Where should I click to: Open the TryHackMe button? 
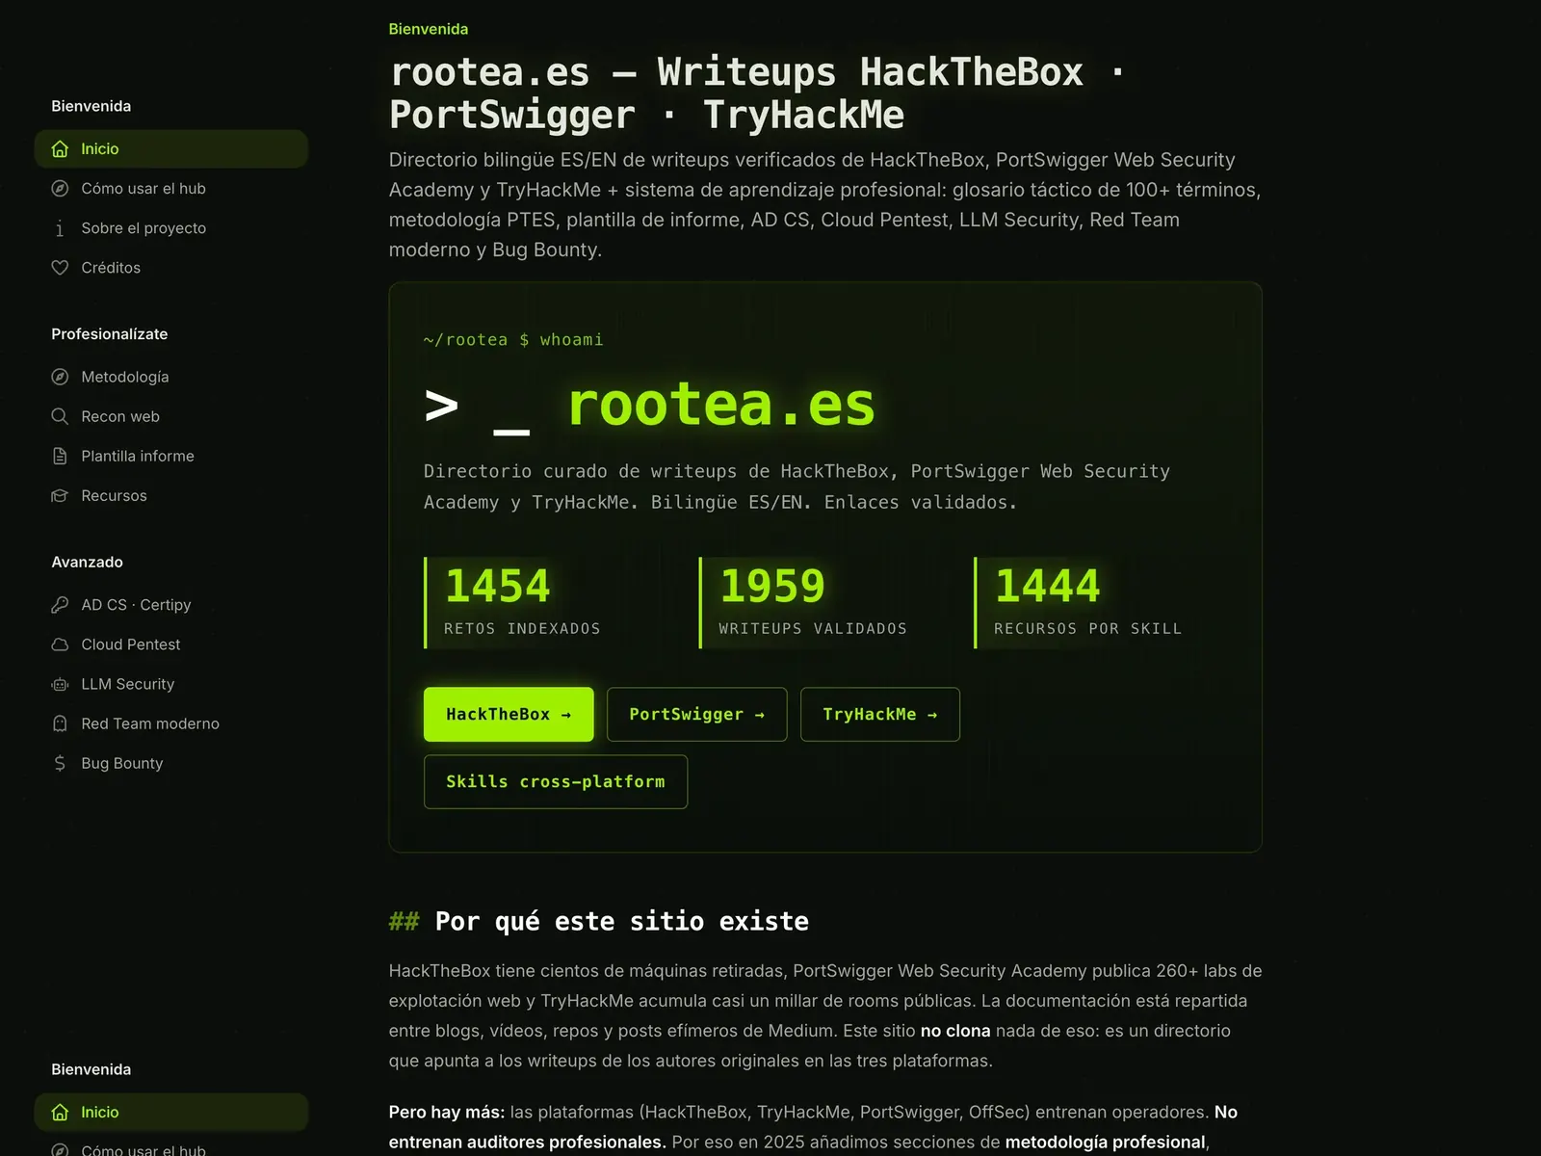(880, 714)
